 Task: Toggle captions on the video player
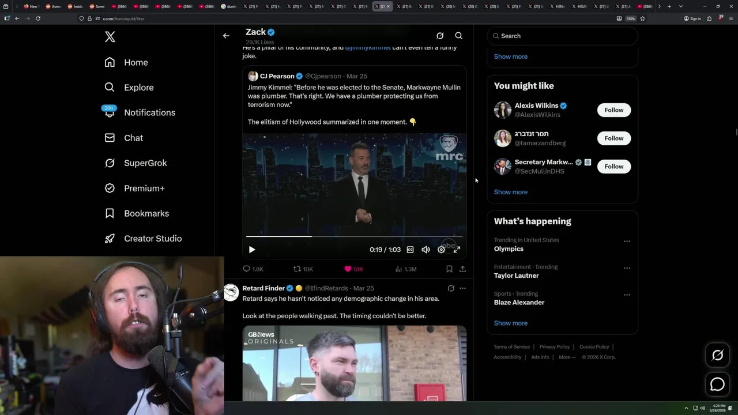410,250
